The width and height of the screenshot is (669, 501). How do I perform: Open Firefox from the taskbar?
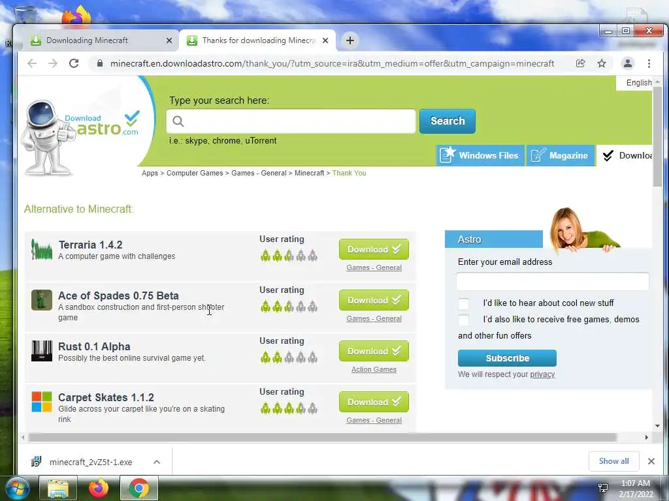tap(99, 488)
